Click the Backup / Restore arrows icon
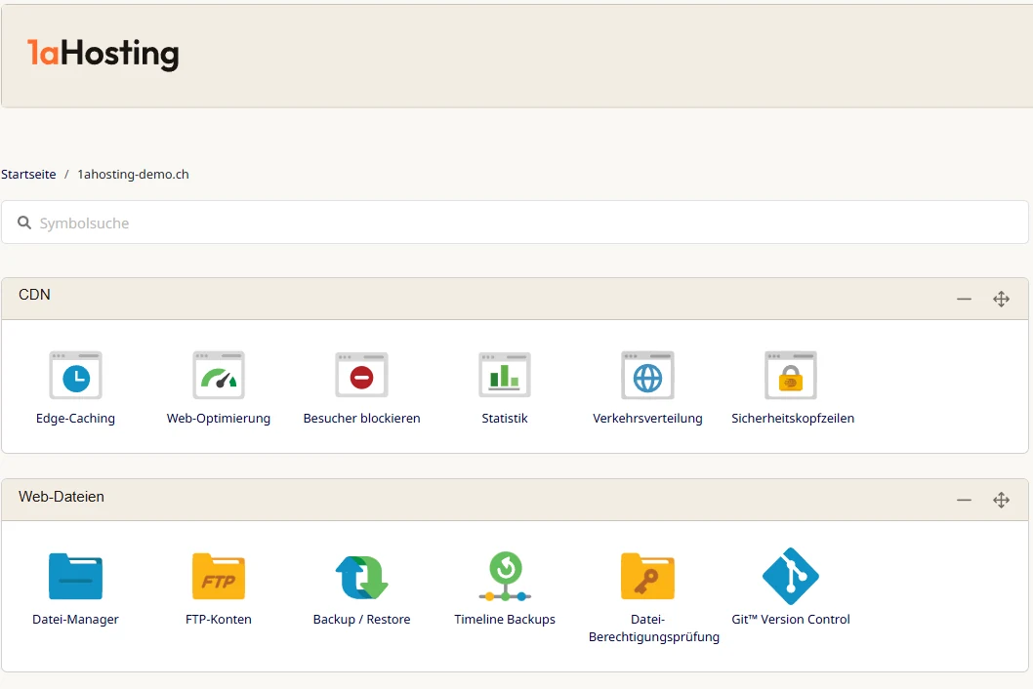 tap(361, 577)
